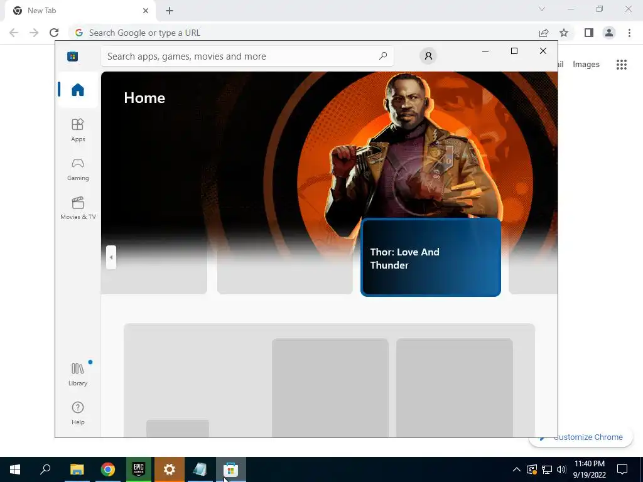Share this page from Chrome toolbar

tap(544, 33)
